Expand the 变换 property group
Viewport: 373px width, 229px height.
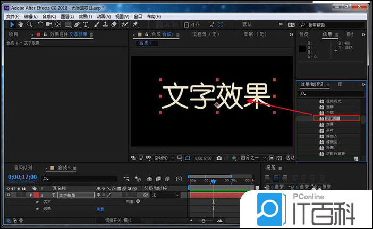(38, 208)
